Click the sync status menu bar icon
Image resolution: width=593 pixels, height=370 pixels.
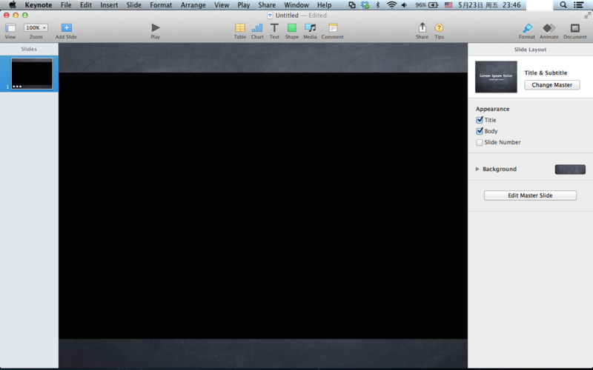point(365,5)
